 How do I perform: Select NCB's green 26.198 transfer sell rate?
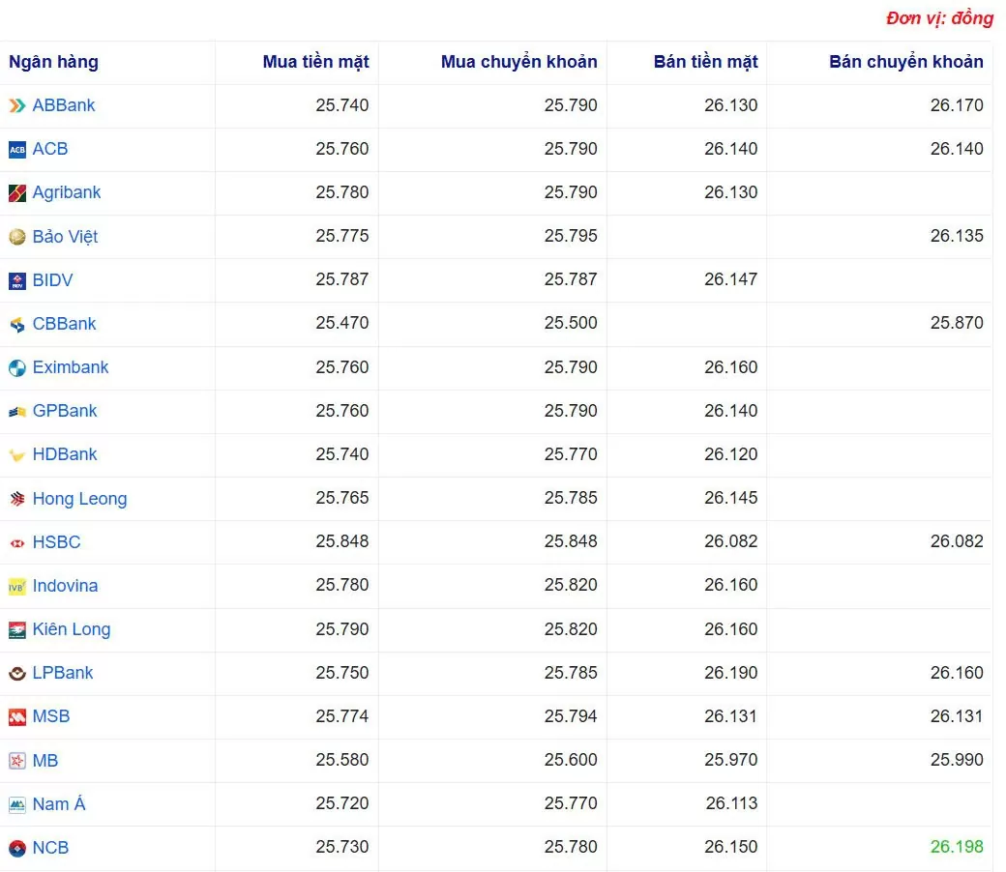pos(957,847)
